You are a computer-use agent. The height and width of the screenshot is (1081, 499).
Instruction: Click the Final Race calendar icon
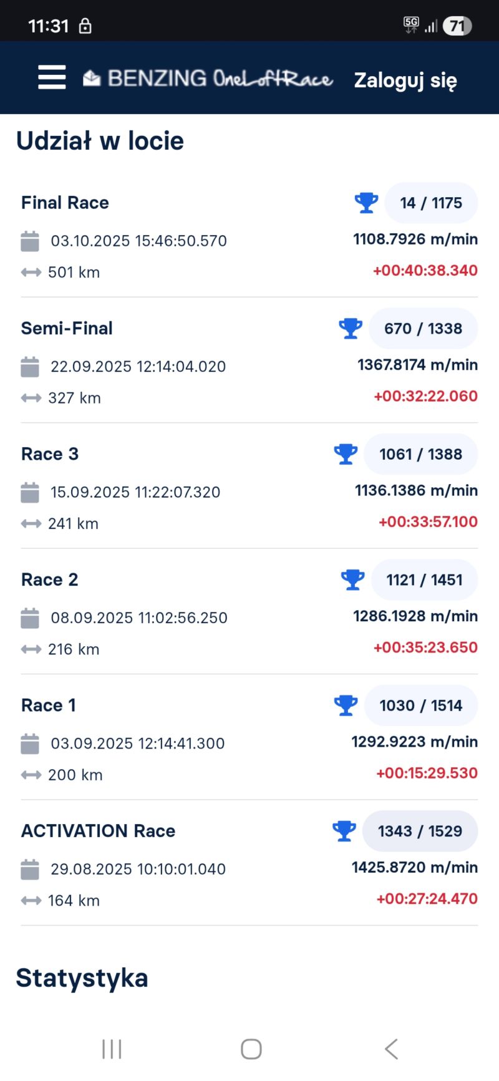30,241
